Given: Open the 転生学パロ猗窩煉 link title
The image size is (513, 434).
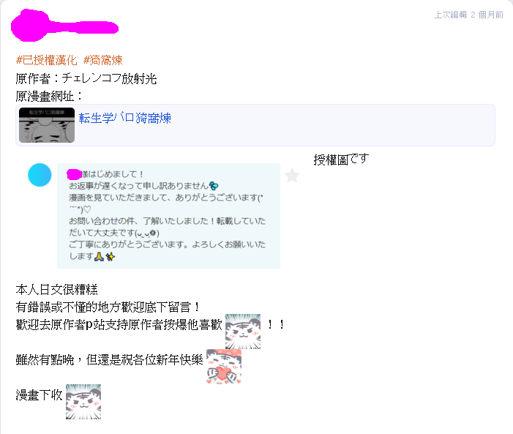Looking at the screenshot, I should [x=125, y=118].
